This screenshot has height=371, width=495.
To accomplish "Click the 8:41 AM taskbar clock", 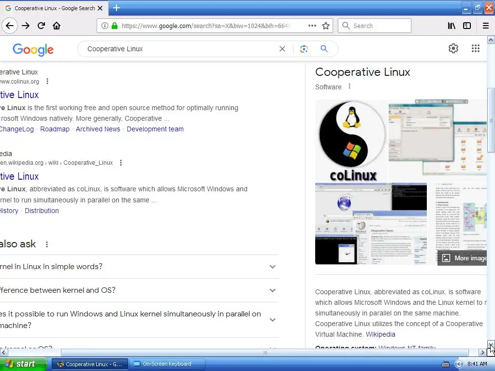I will coord(477,364).
